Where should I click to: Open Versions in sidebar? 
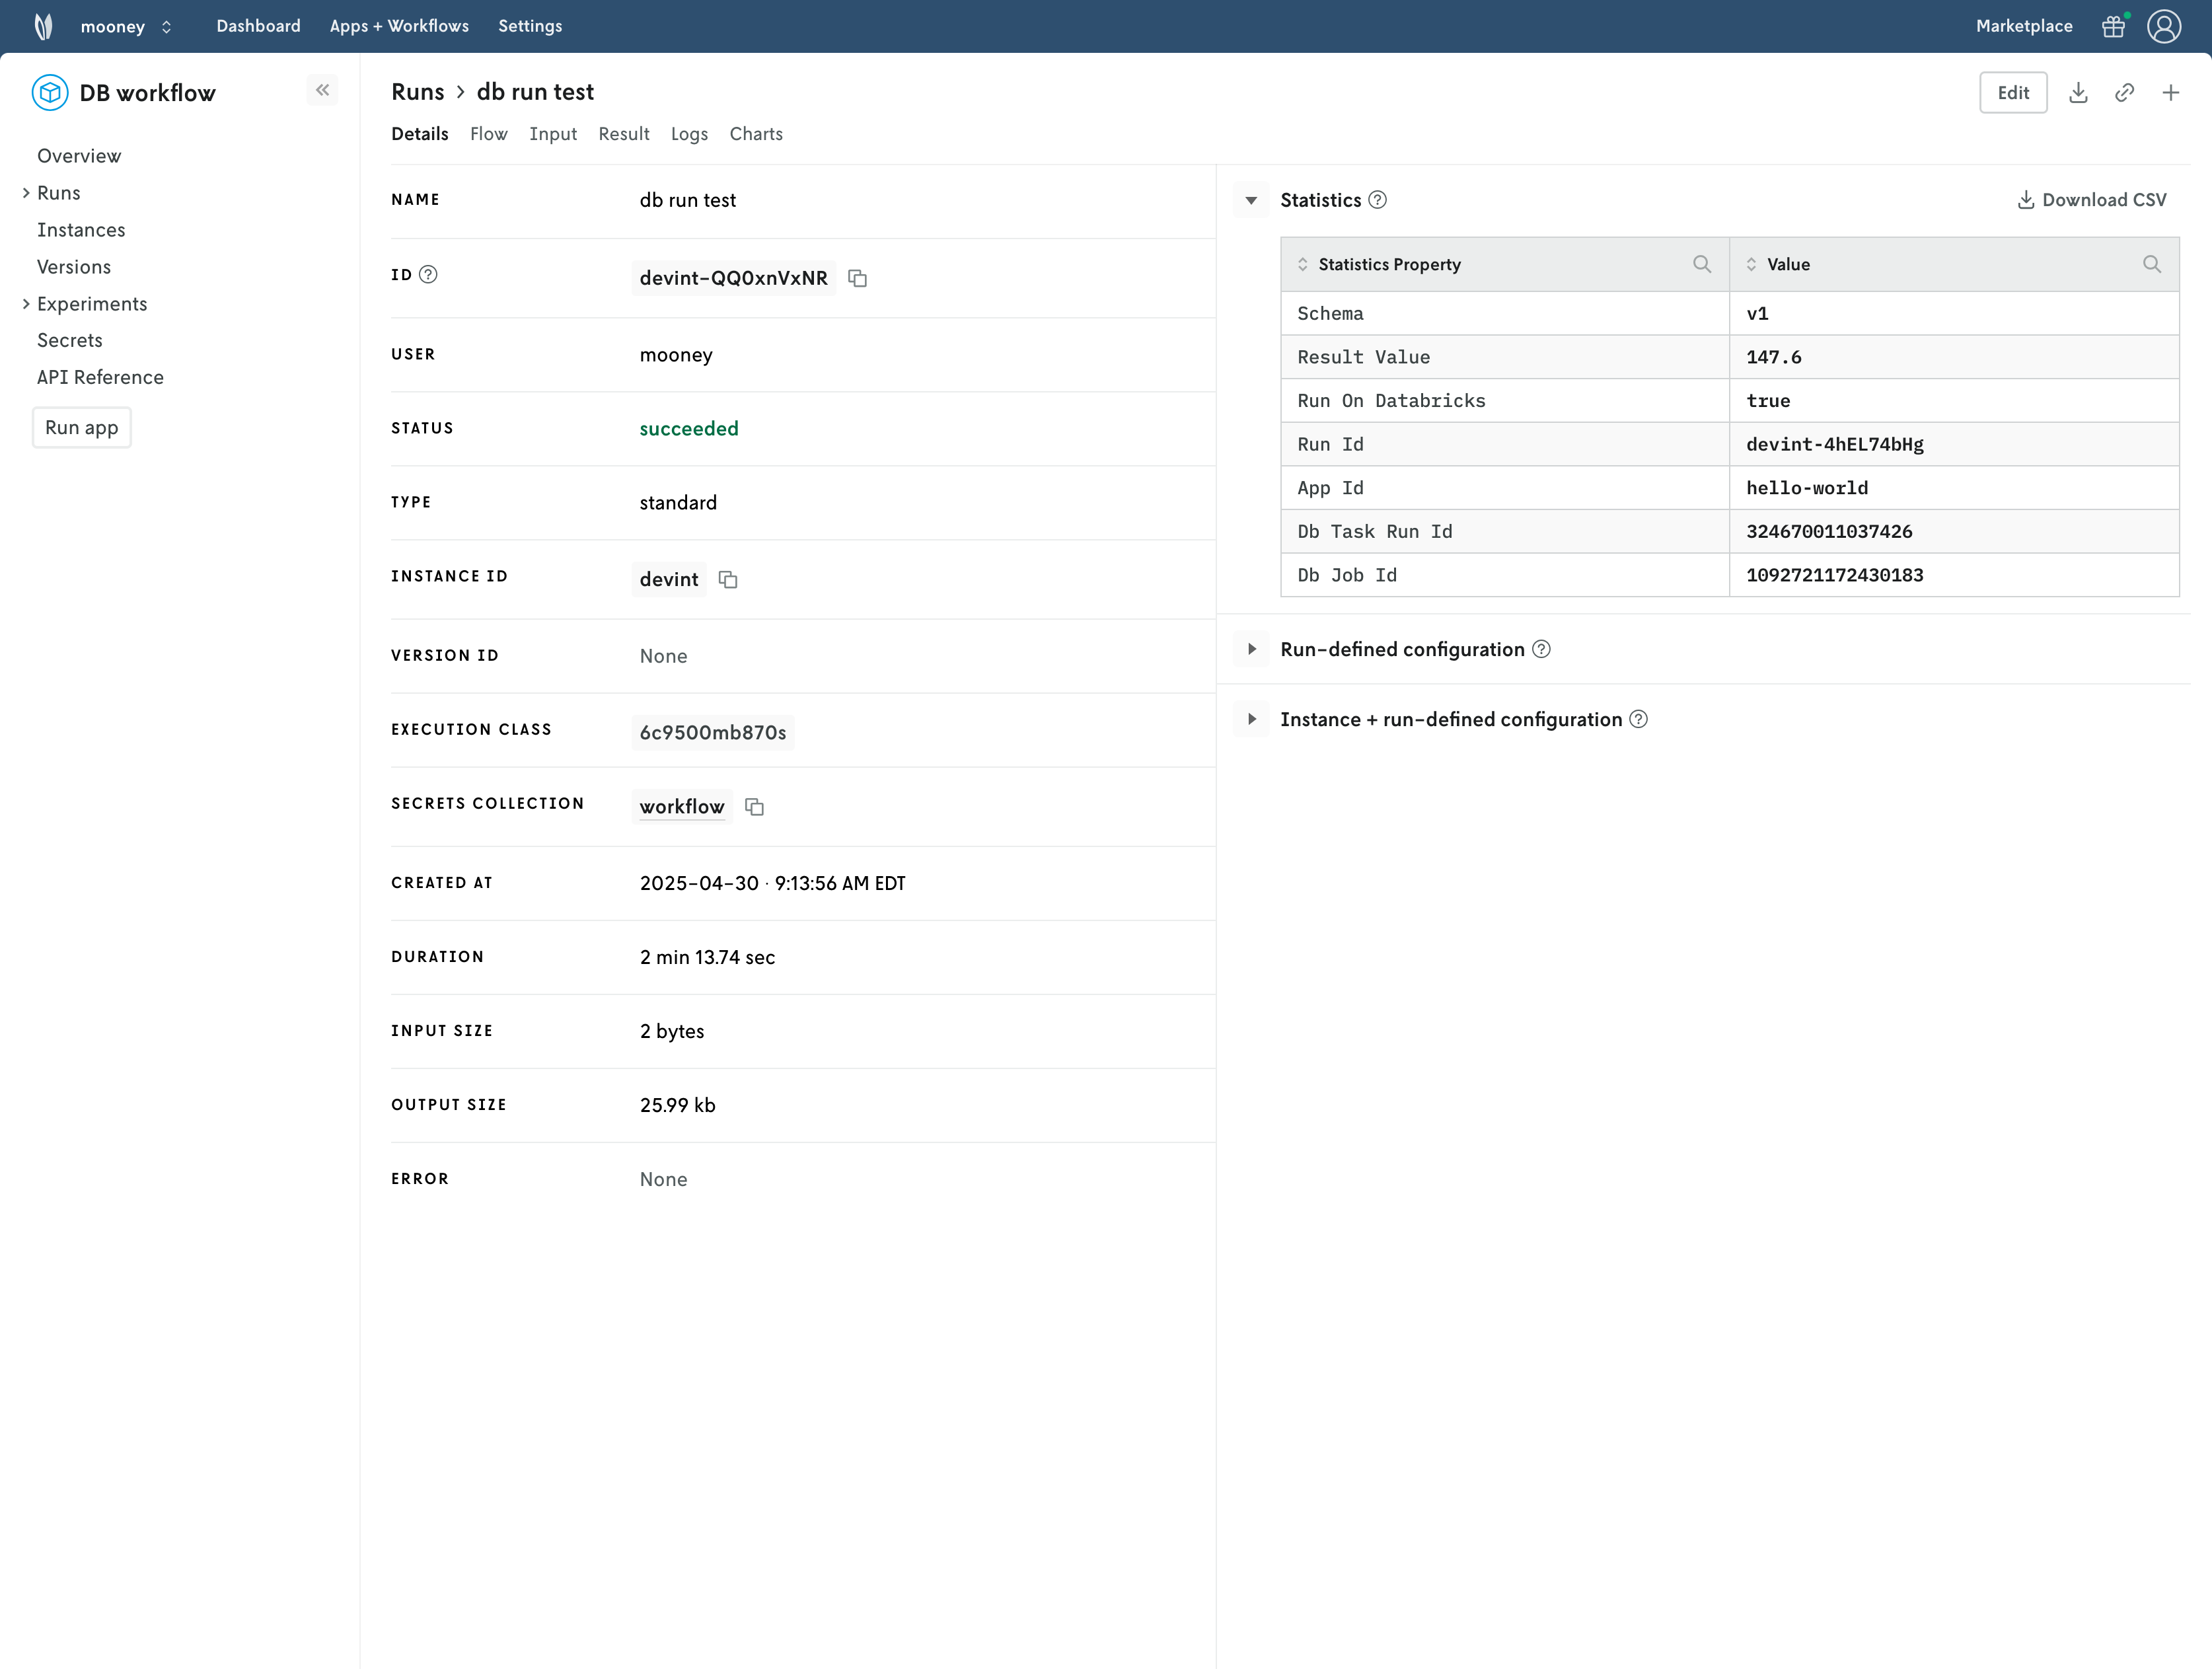[x=74, y=267]
